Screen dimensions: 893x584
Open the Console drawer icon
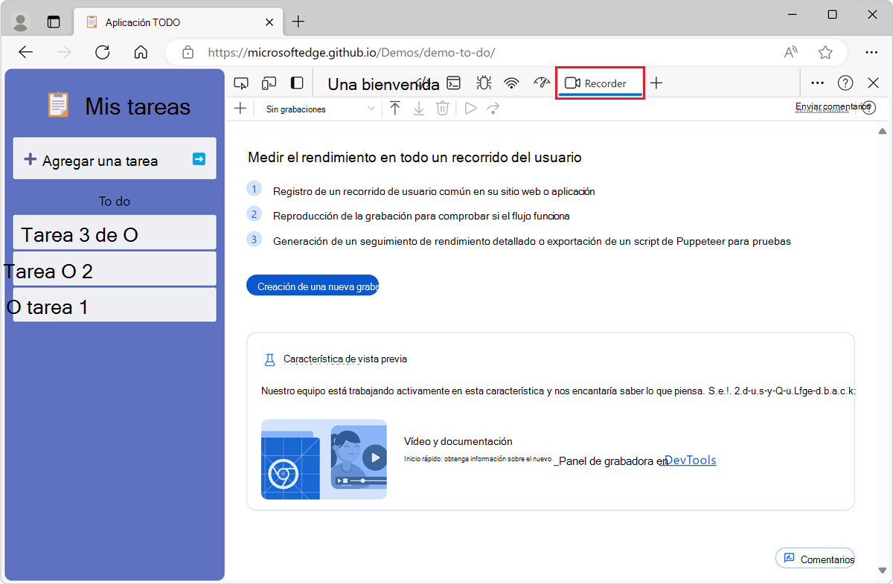point(453,83)
